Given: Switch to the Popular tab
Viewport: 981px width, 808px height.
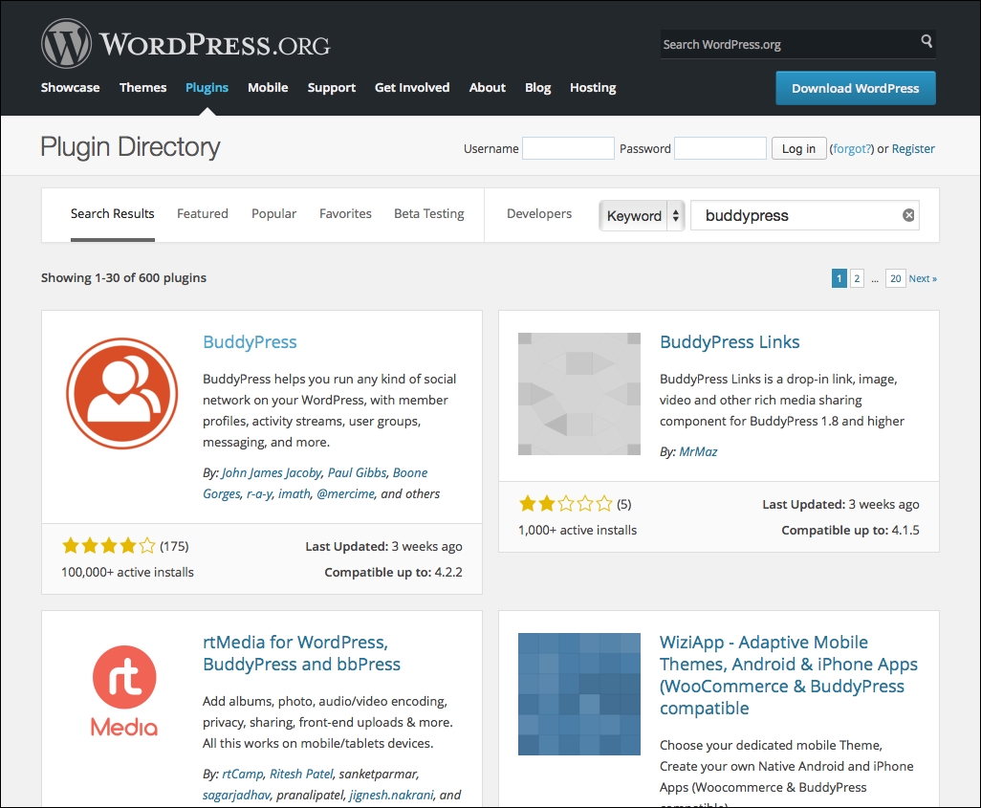Looking at the screenshot, I should (273, 214).
